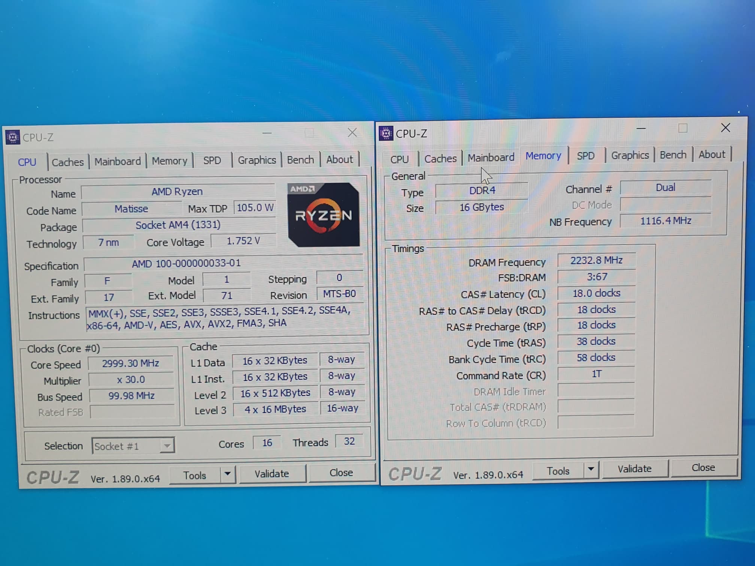Viewport: 755px width, 566px height.
Task: Click the empty DC Mode field
Action: tap(665, 204)
